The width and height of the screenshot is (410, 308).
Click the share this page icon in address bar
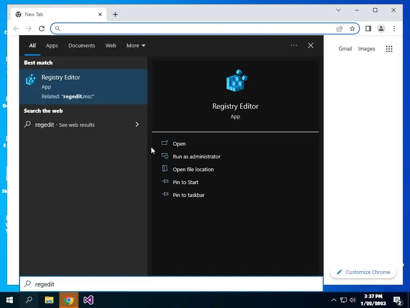coord(340,28)
